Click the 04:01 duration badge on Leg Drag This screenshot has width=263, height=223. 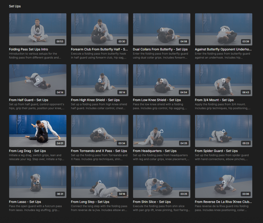point(60,143)
